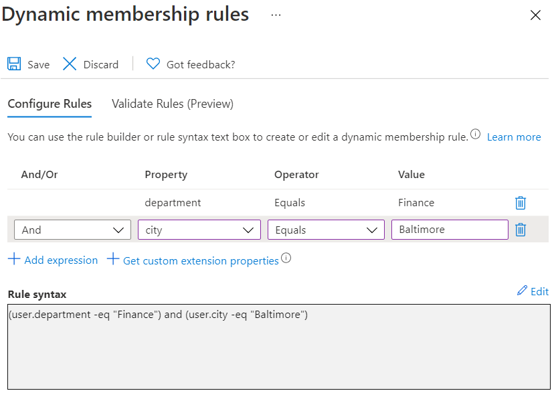The width and height of the screenshot is (556, 395).
Task: Close the Dynamic membership rules pane
Action: point(535,15)
